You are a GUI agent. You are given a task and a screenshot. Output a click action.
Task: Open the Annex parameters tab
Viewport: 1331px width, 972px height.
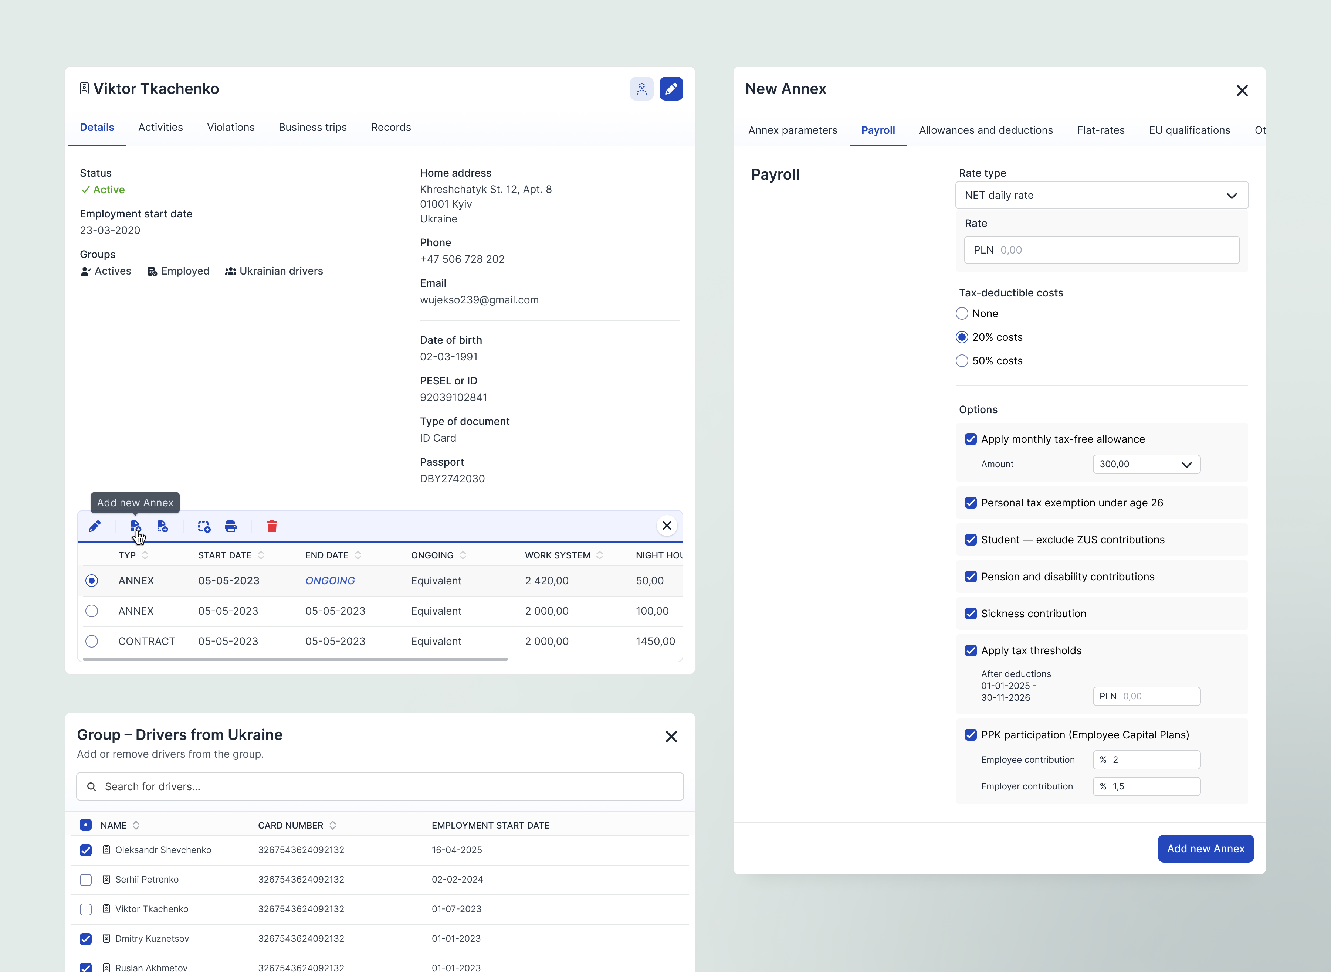click(x=793, y=130)
